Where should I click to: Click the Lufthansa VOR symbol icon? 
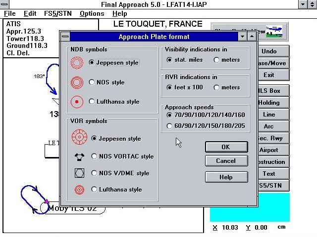pos(79,190)
